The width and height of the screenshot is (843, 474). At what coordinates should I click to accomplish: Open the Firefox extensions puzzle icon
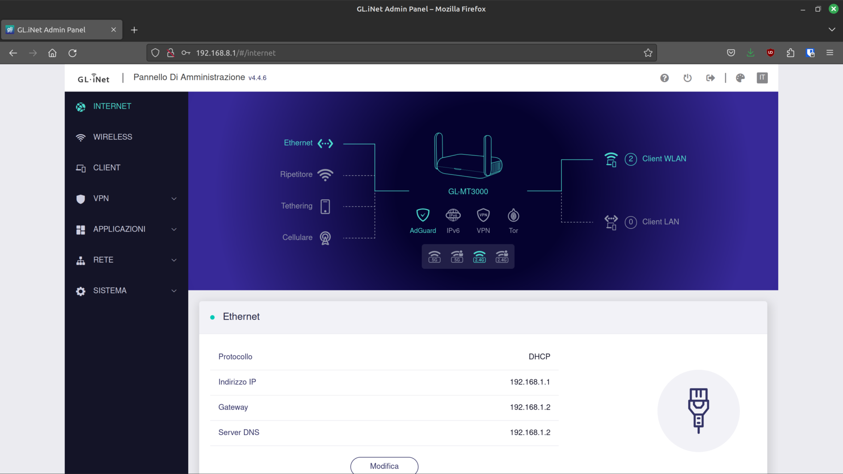(790, 53)
